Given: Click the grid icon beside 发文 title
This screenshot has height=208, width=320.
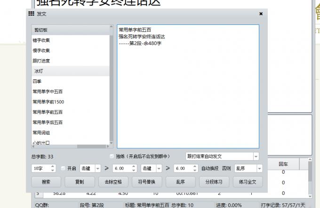Looking at the screenshot, I should click(31, 14).
